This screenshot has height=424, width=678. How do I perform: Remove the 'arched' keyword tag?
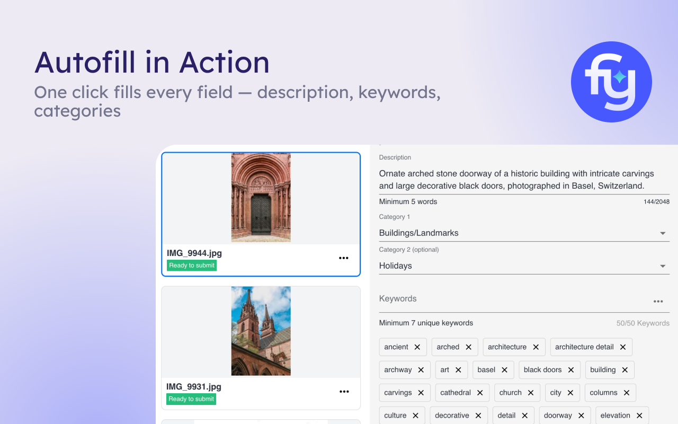469,347
